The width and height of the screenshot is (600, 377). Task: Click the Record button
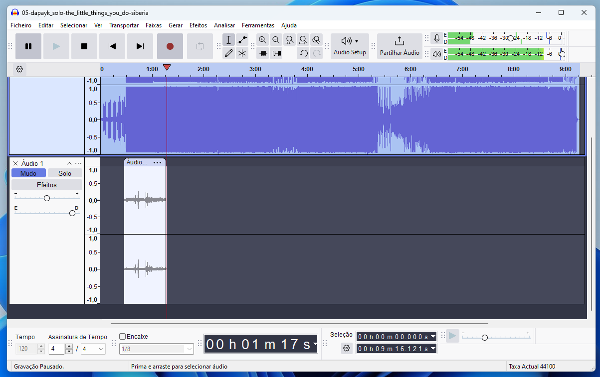[x=170, y=46]
